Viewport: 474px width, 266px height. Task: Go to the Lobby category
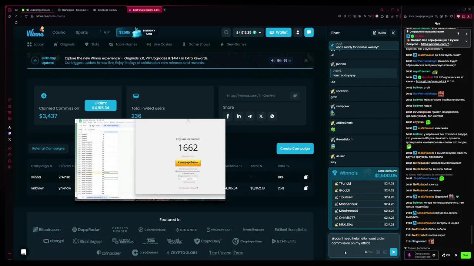[x=36, y=44]
